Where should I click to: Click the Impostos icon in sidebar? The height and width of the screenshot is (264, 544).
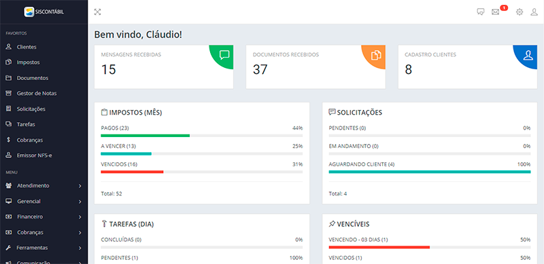(9, 62)
